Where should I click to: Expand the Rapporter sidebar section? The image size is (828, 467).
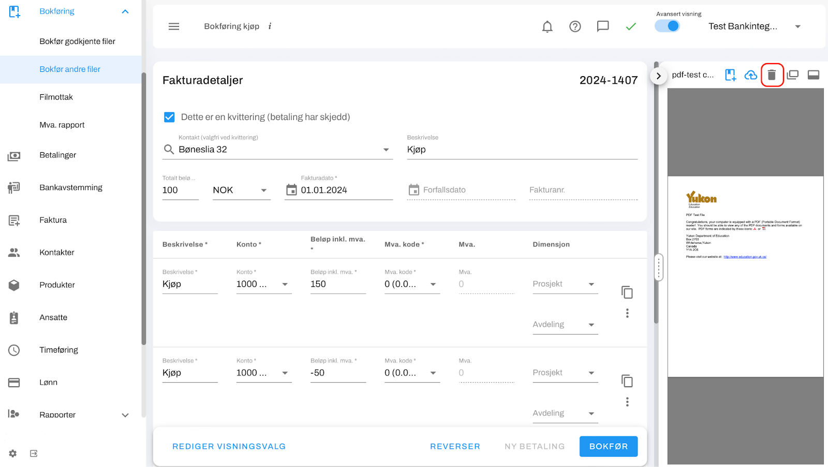click(x=125, y=415)
